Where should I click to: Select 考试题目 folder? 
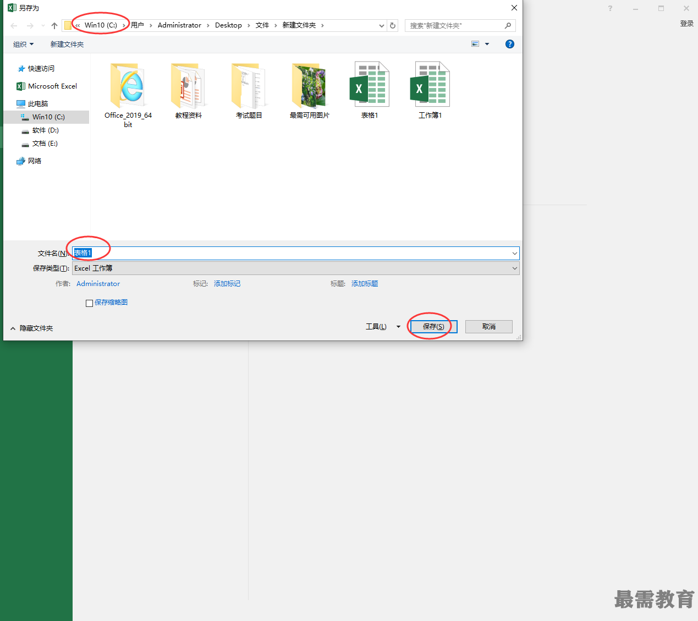click(249, 91)
